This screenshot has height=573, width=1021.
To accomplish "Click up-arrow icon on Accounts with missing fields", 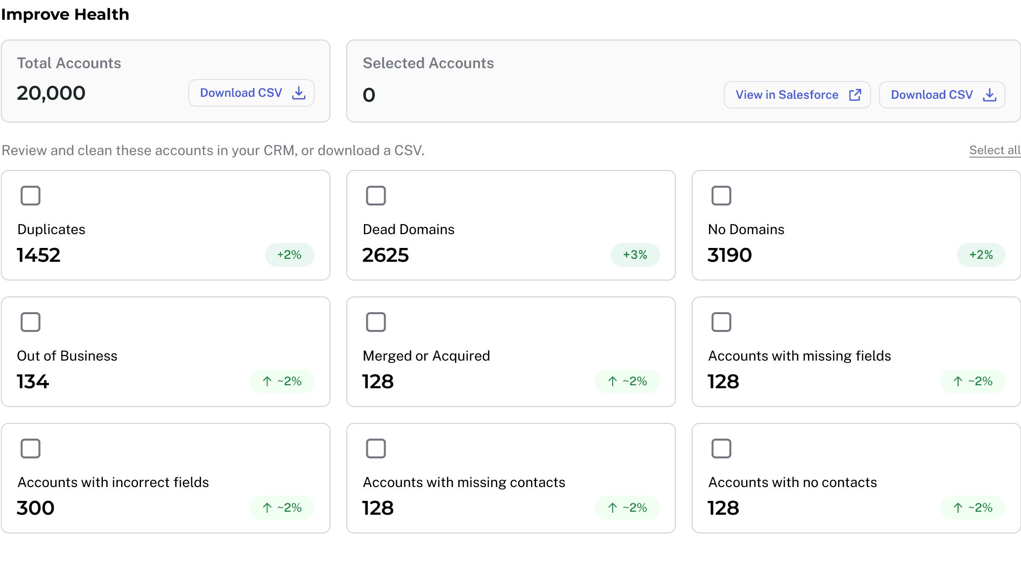I will (x=958, y=381).
